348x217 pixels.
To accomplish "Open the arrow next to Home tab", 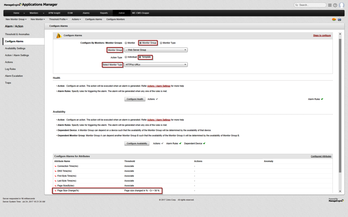I will [x=24, y=13].
